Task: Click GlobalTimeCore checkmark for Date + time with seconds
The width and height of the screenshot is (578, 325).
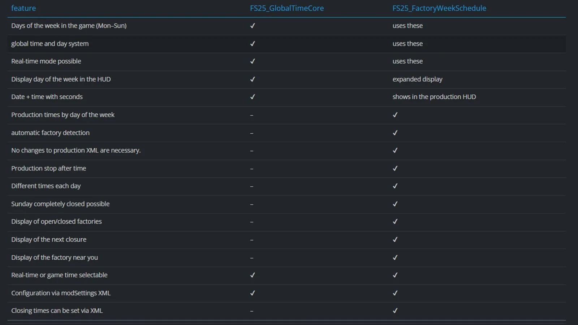Action: (x=253, y=97)
